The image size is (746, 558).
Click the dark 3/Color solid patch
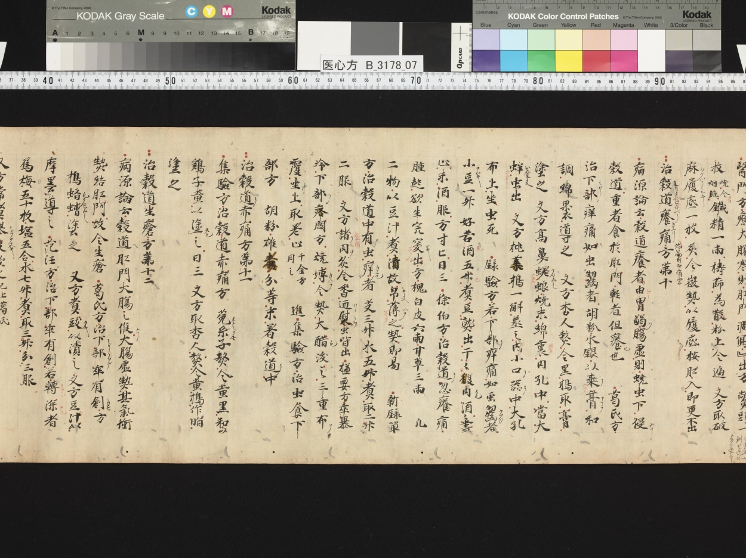(x=679, y=61)
